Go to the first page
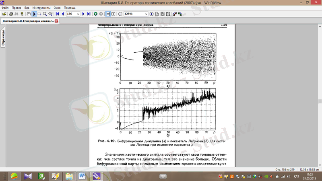This screenshot has height=181, width=322. coord(57,14)
